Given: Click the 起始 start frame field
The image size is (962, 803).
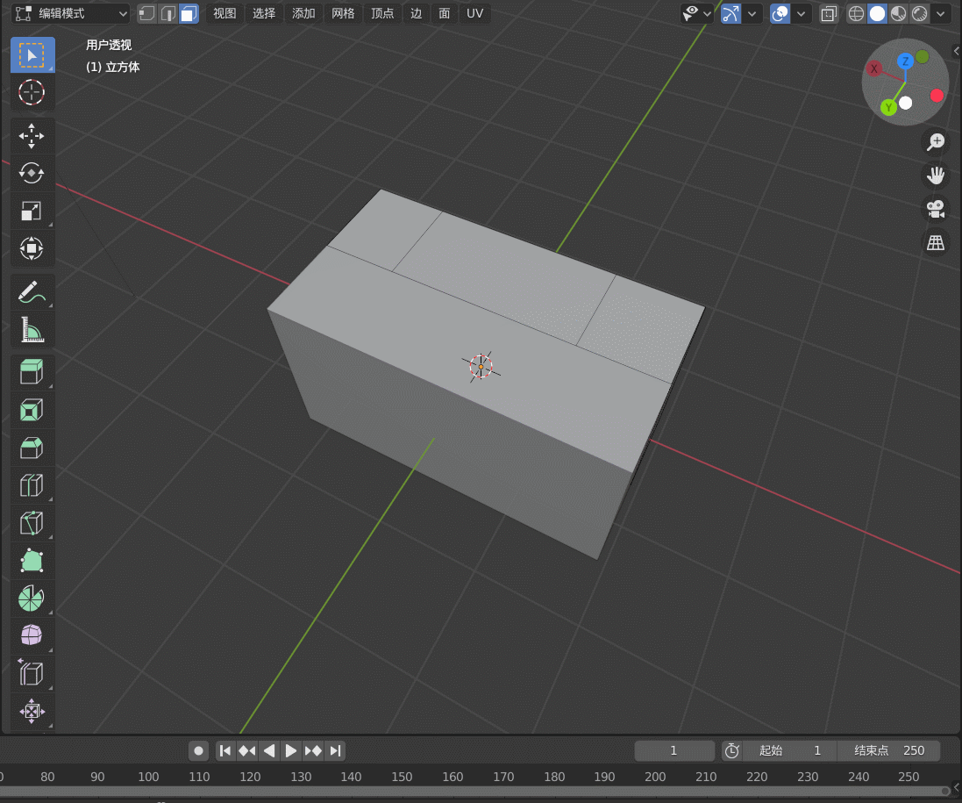Looking at the screenshot, I should point(789,750).
